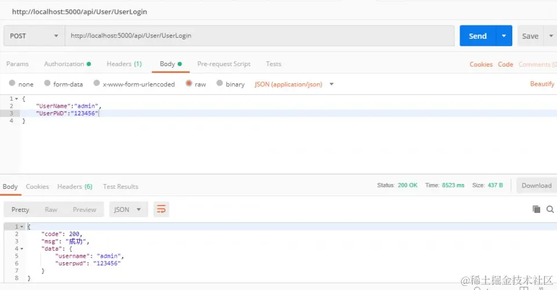
Task: Select the request Body tab
Action: coord(171,64)
